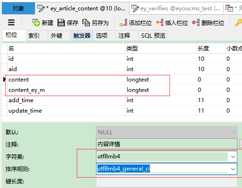242x188 pixels.
Task: Click the int type of id row
Action: tap(161, 59)
